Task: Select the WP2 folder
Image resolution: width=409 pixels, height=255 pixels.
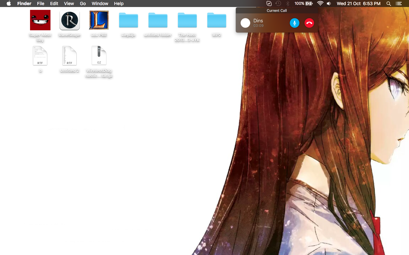Action: [217, 20]
